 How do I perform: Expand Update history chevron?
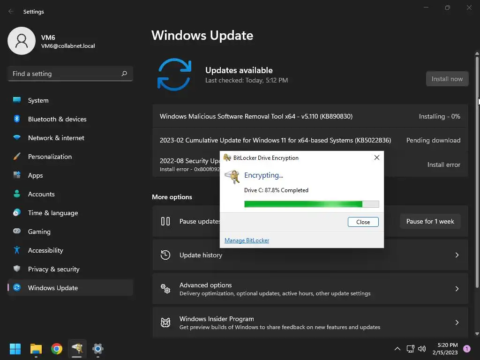[457, 255]
